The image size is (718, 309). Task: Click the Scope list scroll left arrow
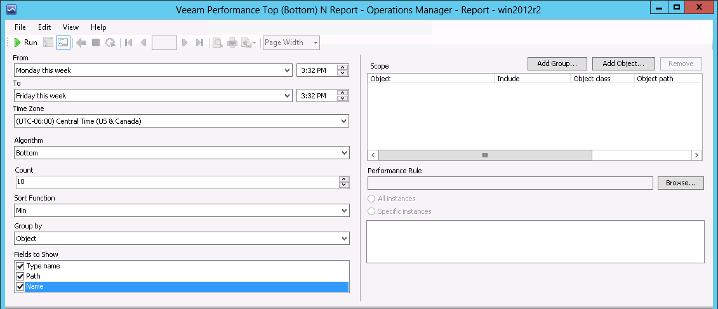[373, 155]
